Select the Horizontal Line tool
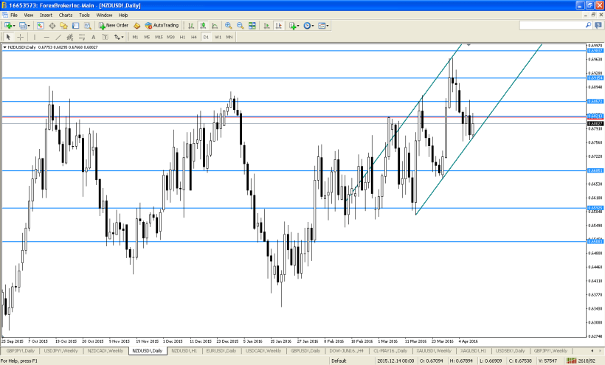 46,37
